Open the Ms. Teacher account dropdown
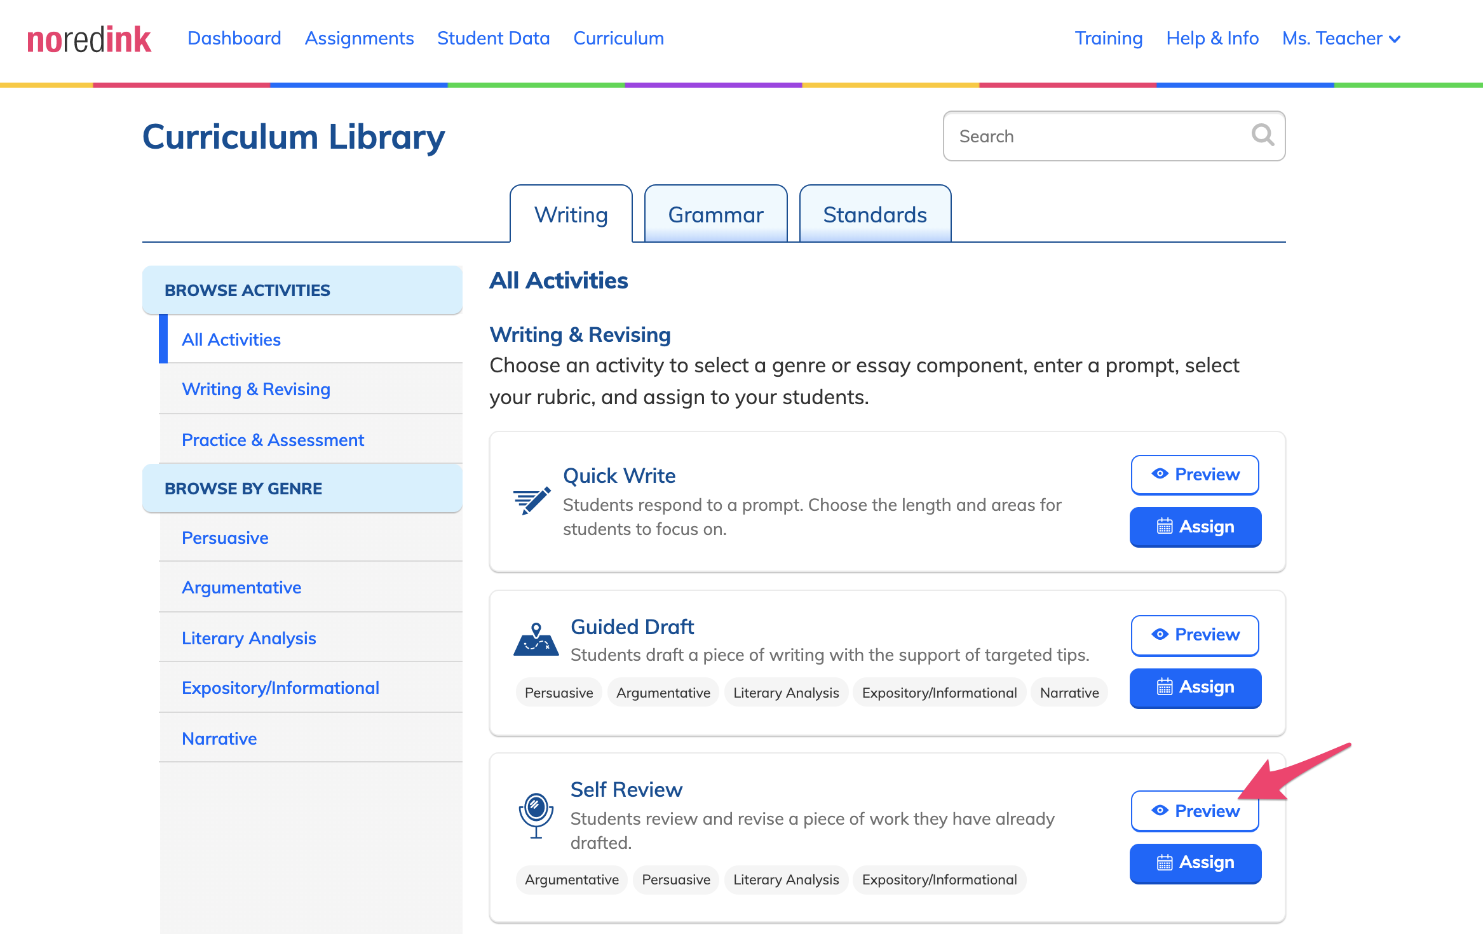Screen dimensions: 1483x934 [x=1341, y=38]
